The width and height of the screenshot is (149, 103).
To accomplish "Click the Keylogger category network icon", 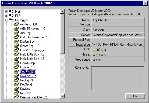I will point(12,20).
